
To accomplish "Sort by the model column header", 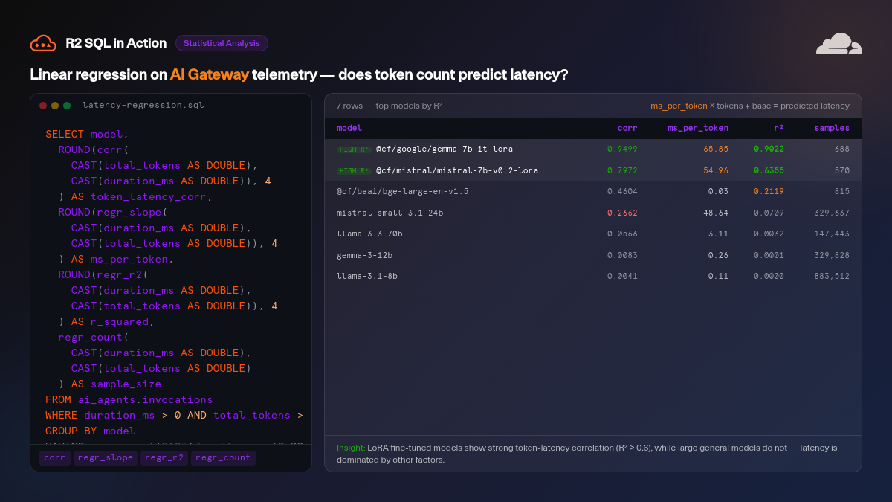I will (x=349, y=128).
